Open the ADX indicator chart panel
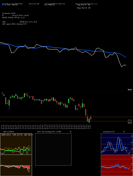133x176 pixels. (16, 144)
